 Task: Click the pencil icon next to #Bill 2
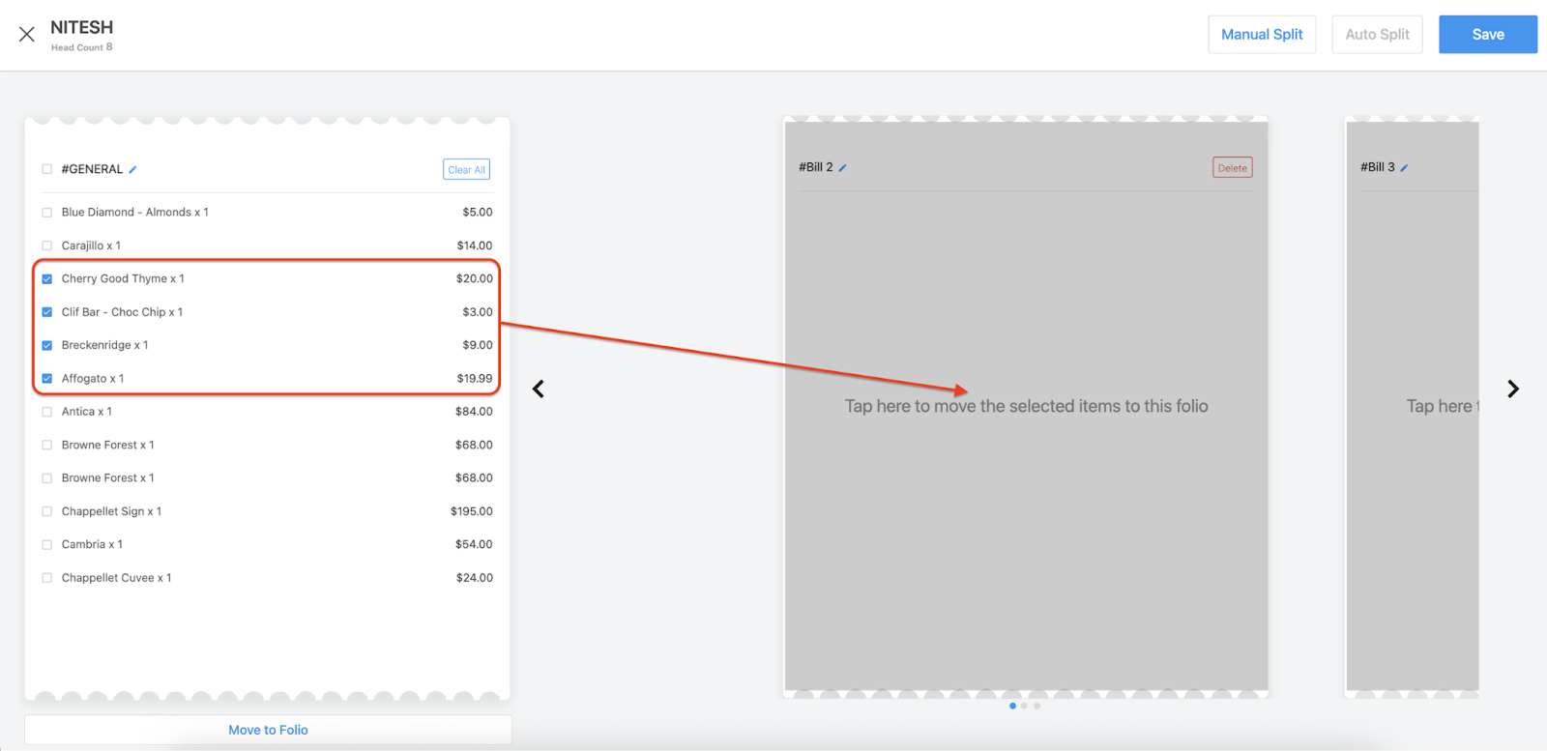[842, 168]
